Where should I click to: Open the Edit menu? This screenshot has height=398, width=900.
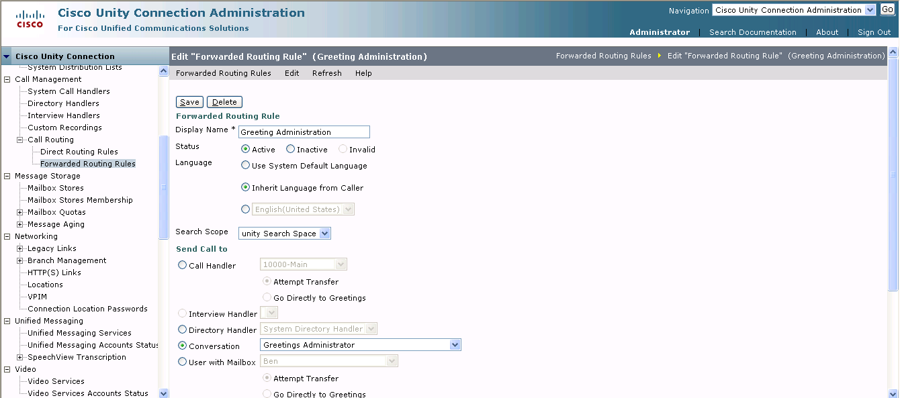[x=292, y=73]
